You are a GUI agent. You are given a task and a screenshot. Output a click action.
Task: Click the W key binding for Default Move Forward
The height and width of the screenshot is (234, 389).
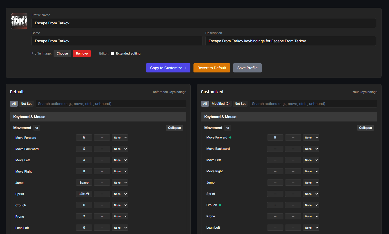coord(84,137)
